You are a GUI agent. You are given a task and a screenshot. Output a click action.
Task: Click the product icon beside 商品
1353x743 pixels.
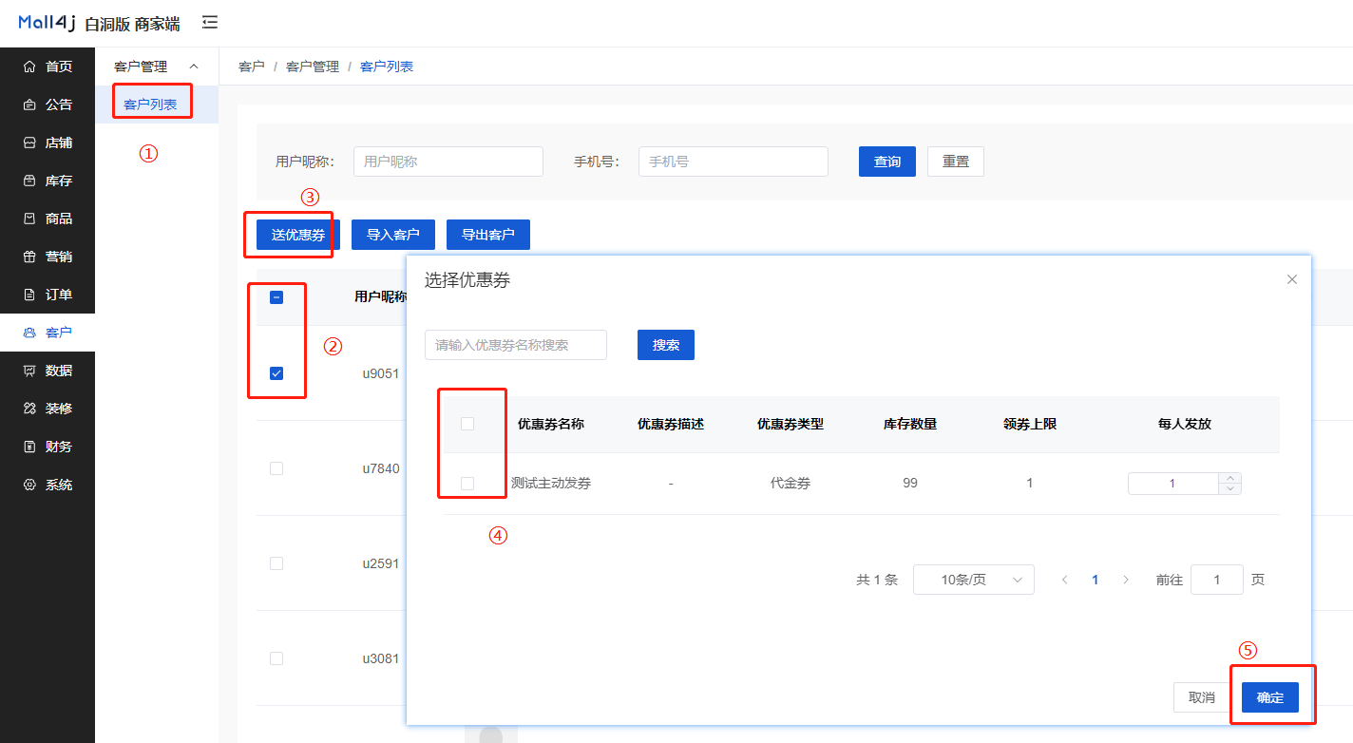[29, 219]
